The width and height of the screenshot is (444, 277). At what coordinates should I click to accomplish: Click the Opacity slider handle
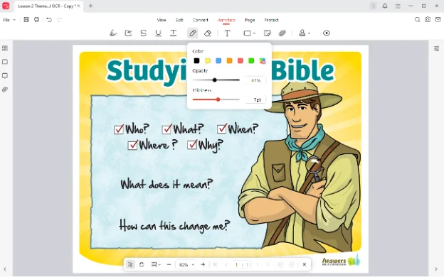[x=215, y=80]
